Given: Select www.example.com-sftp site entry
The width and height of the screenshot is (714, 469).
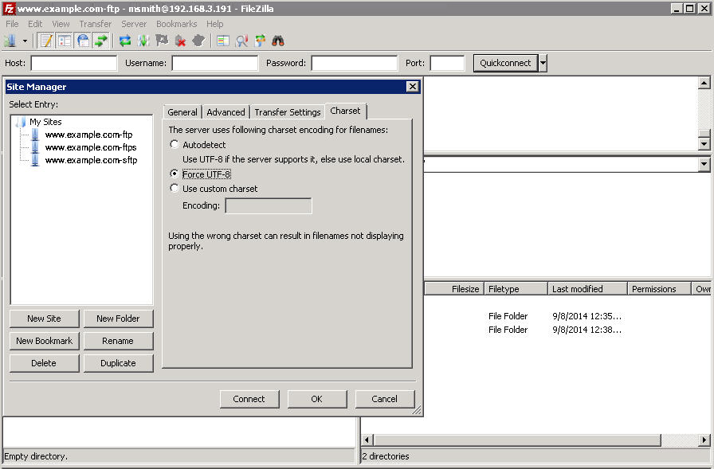Looking at the screenshot, I should tap(91, 160).
